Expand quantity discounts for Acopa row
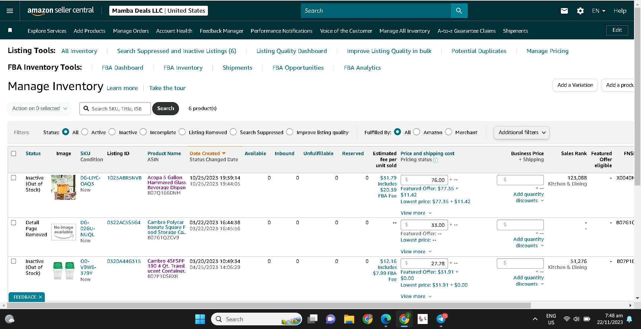This screenshot has height=329, width=641. [529, 197]
